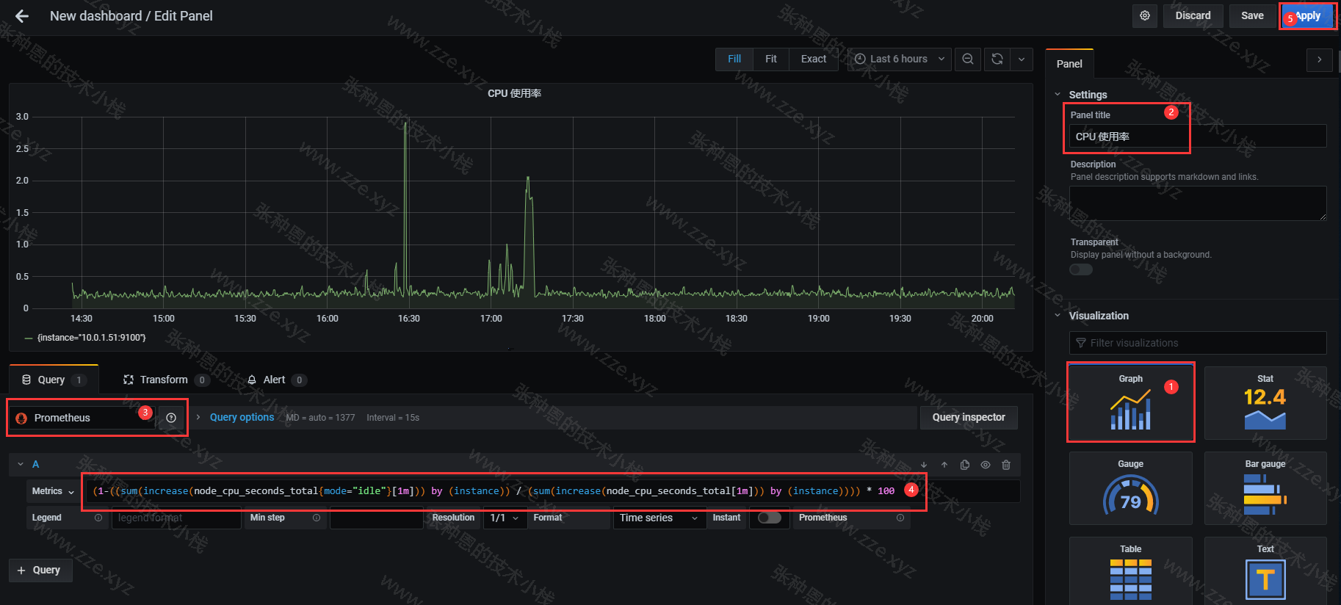Viewport: 1341px width, 605px height.
Task: Duplicate query A with copy icon
Action: pyautogui.click(x=965, y=465)
